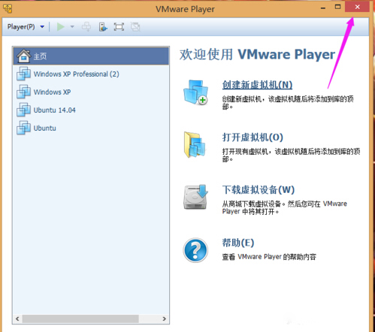
Task: Select the 主页 home item
Action: tap(91, 56)
